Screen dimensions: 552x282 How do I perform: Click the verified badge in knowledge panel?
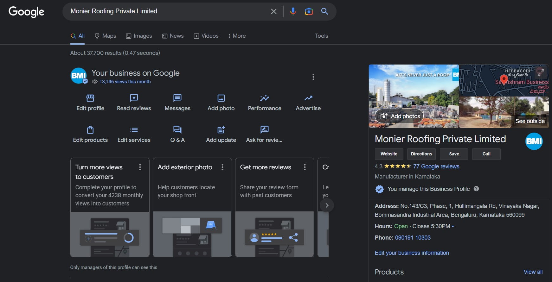(x=379, y=189)
